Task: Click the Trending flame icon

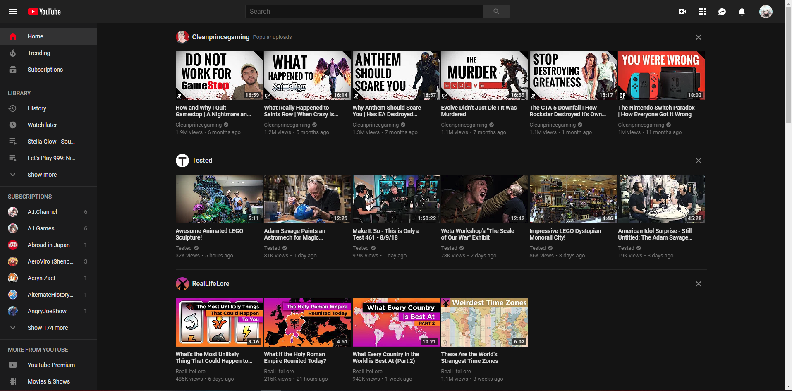Action: coord(13,53)
